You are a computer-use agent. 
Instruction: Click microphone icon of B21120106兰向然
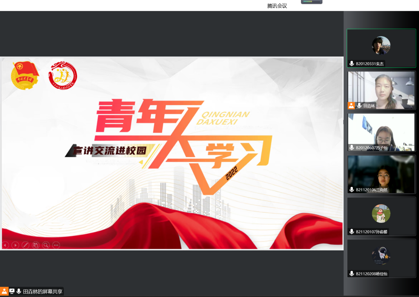[x=352, y=190]
